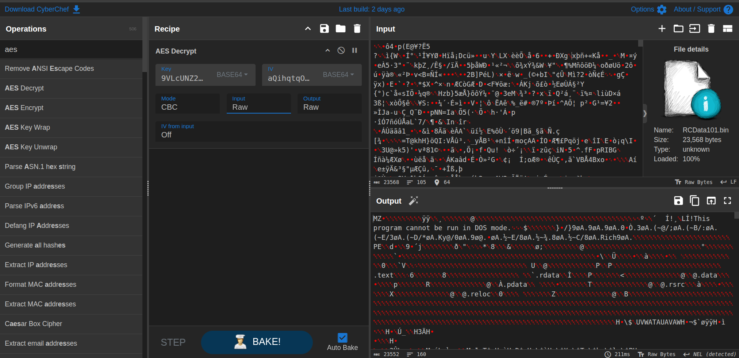The height and width of the screenshot is (358, 739).
Task: Click the BAKE! button
Action: 257,342
